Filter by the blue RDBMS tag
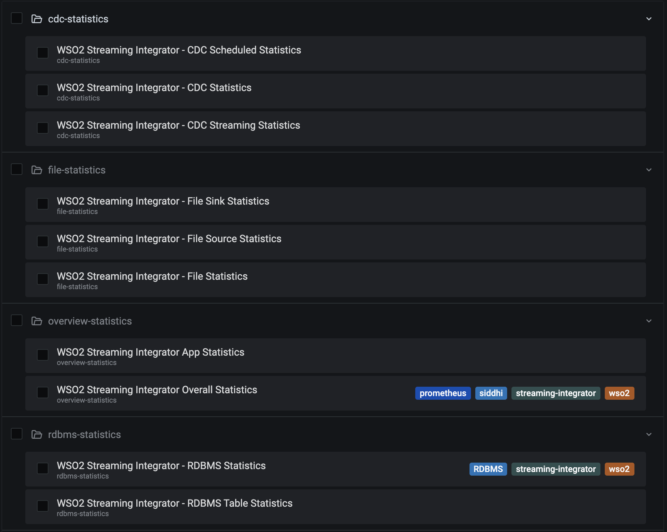This screenshot has width=667, height=532. pos(488,469)
